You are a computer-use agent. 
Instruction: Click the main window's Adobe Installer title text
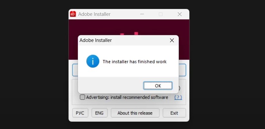pyautogui.click(x=94, y=14)
